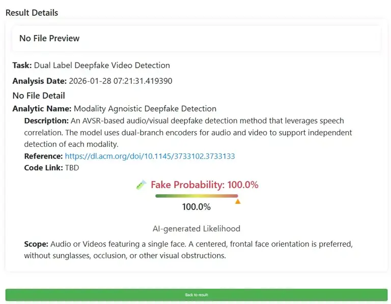Click the Scope label
This screenshot has width=391, height=304.
point(36,244)
